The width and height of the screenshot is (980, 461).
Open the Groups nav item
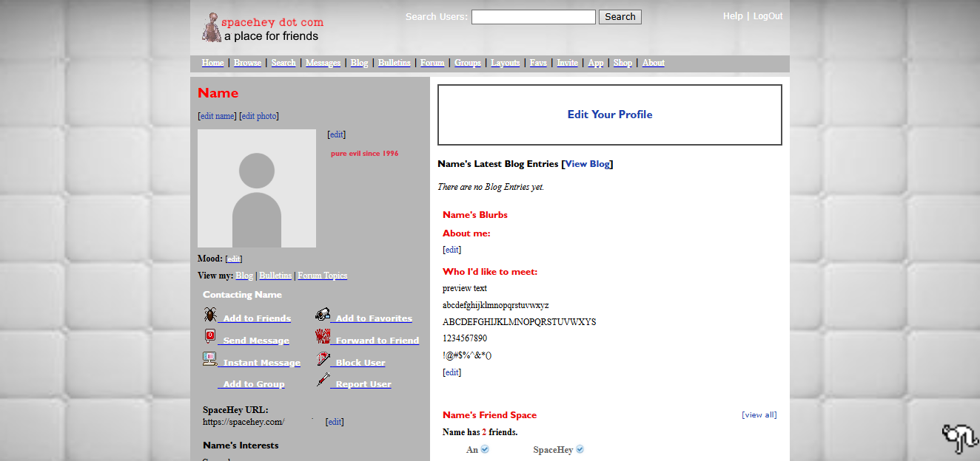(x=467, y=63)
